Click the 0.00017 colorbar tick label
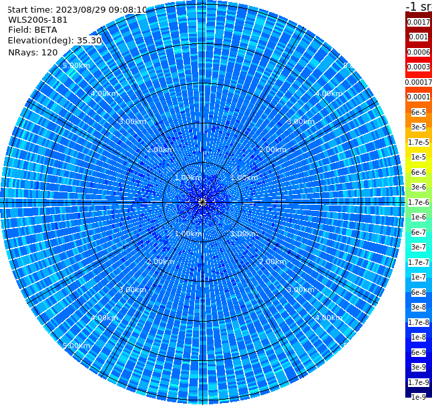 pyautogui.click(x=418, y=82)
